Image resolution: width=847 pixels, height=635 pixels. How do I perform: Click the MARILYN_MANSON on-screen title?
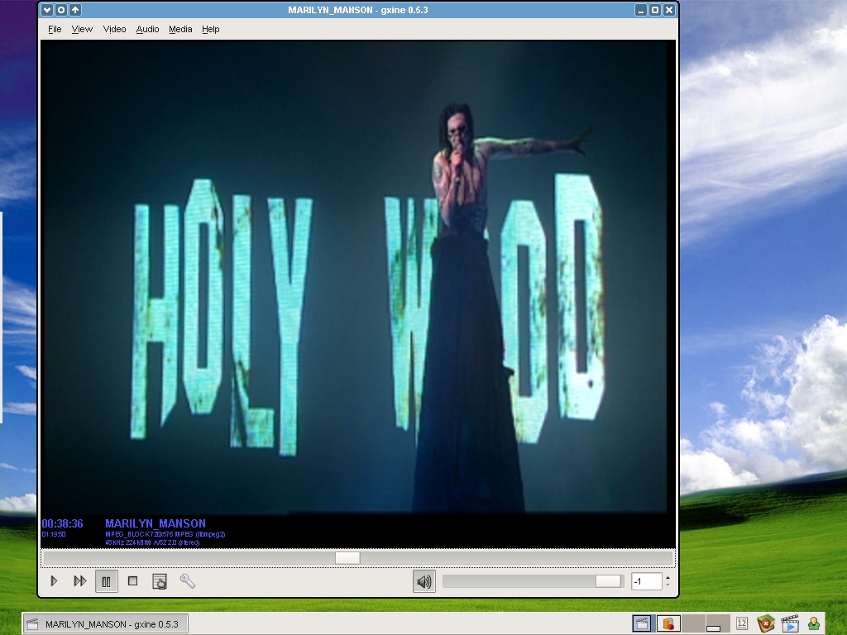click(156, 523)
